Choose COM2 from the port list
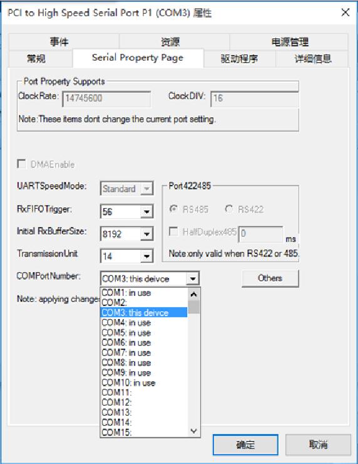The image size is (358, 464). [144, 302]
